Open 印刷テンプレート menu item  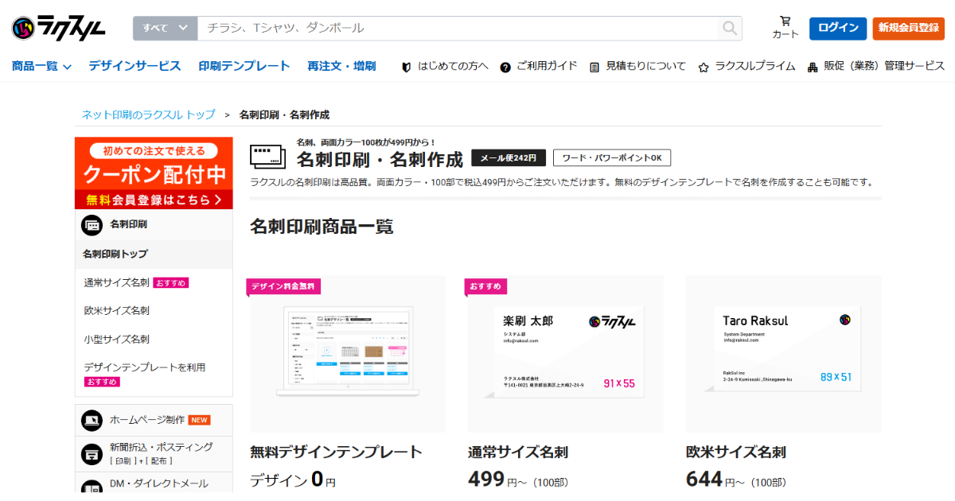click(x=244, y=66)
